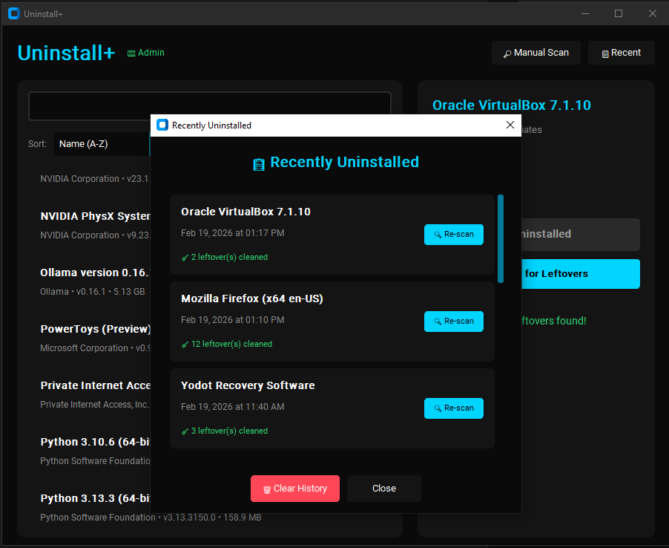Click the 'leftovers found!' message
The image size is (669, 548).
[554, 321]
